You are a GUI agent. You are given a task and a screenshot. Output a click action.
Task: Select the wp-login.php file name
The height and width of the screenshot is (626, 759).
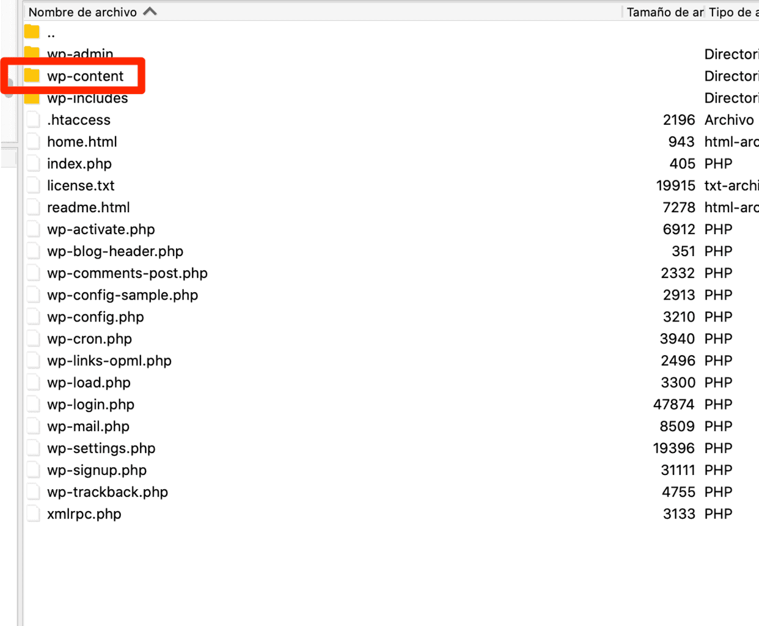90,405
